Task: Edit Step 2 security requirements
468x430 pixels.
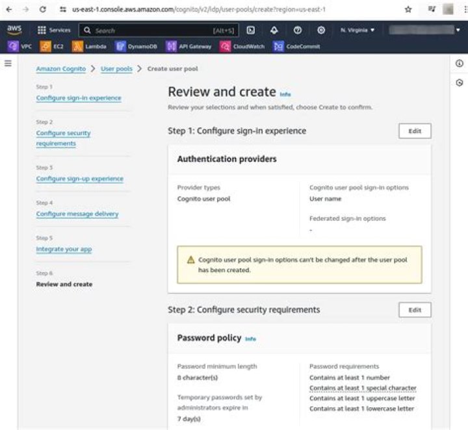Action: tap(414, 310)
